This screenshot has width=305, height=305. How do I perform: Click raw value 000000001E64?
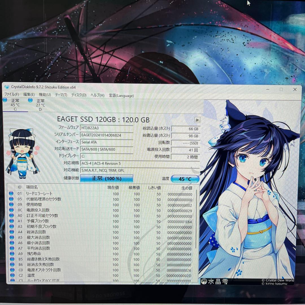point(180,222)
